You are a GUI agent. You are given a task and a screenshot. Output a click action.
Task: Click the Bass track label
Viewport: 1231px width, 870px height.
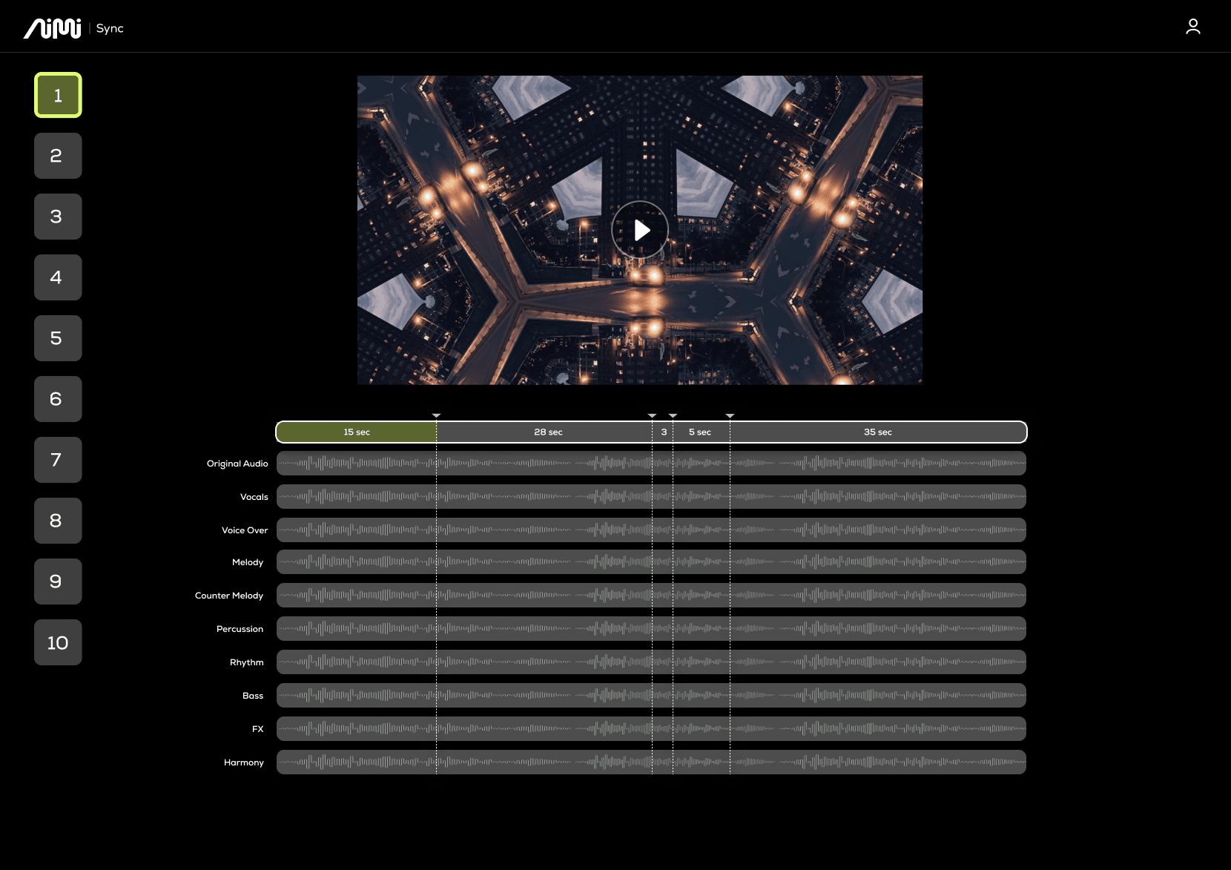(253, 696)
